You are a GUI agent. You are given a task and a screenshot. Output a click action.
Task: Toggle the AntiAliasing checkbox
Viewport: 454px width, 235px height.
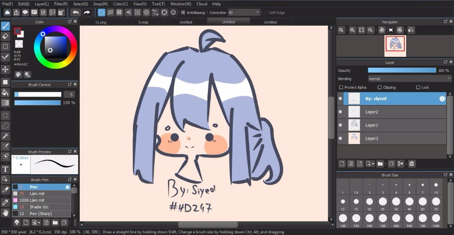point(183,12)
